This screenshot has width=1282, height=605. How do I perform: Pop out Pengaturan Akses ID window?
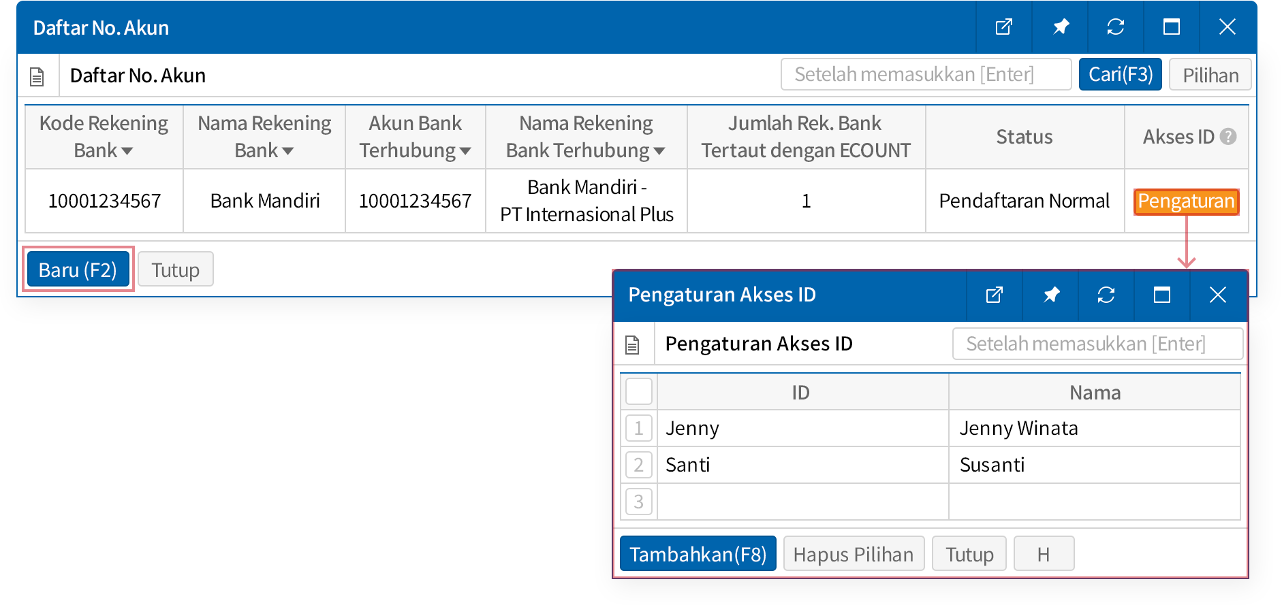coord(994,295)
